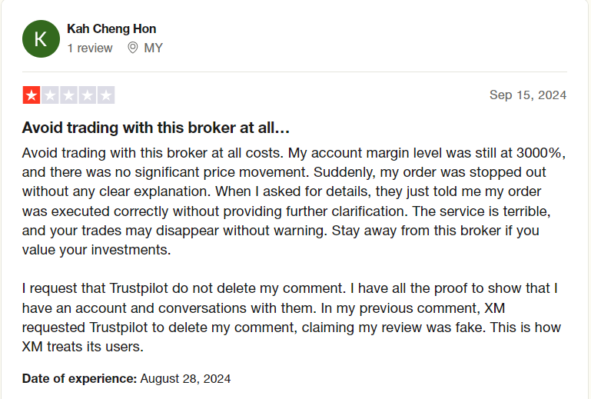Click the fifth gray rating star
This screenshot has height=399, width=591.
pos(106,95)
